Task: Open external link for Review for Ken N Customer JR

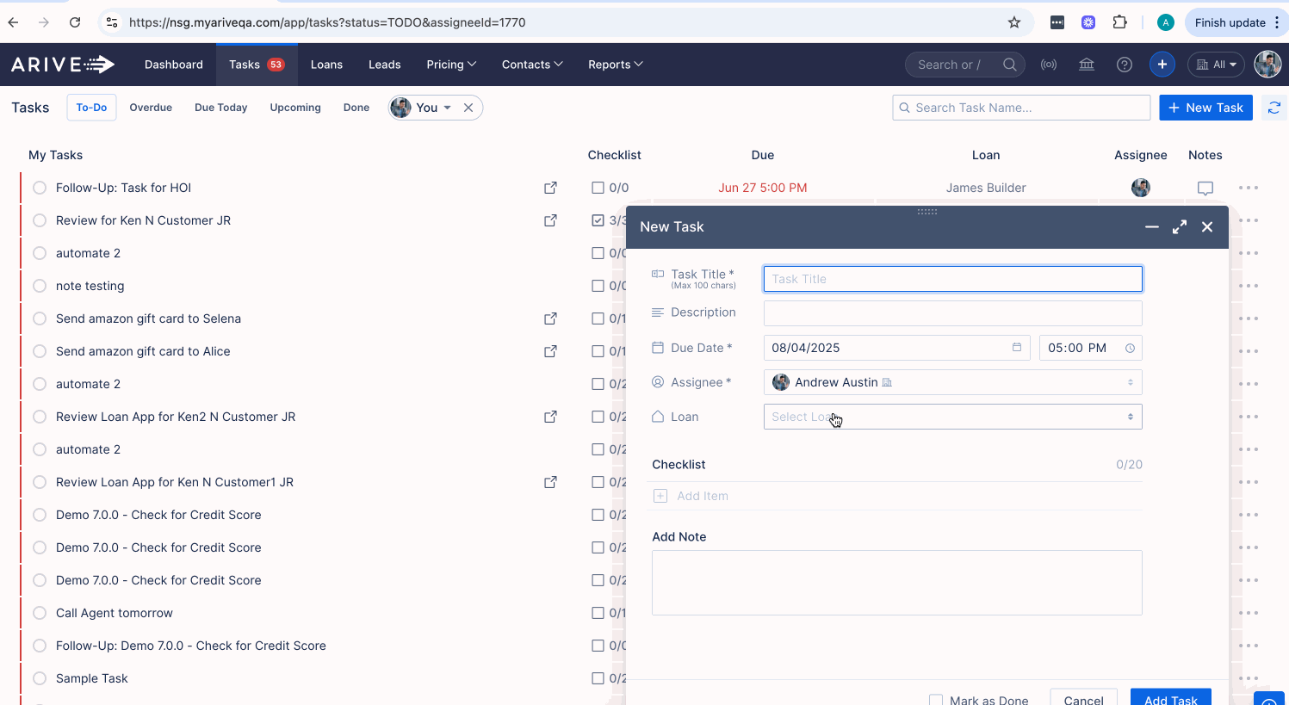Action: tap(551, 220)
